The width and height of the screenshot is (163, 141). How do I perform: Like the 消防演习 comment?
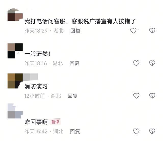[x=136, y=96]
